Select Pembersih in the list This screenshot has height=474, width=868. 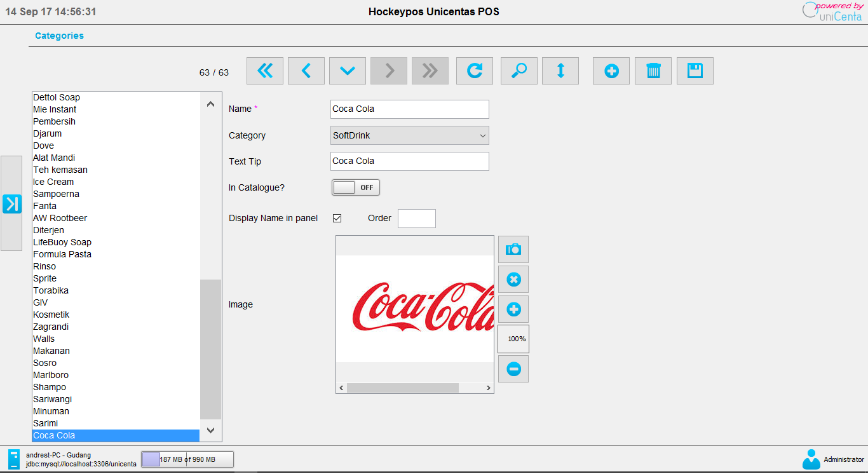pyautogui.click(x=116, y=121)
